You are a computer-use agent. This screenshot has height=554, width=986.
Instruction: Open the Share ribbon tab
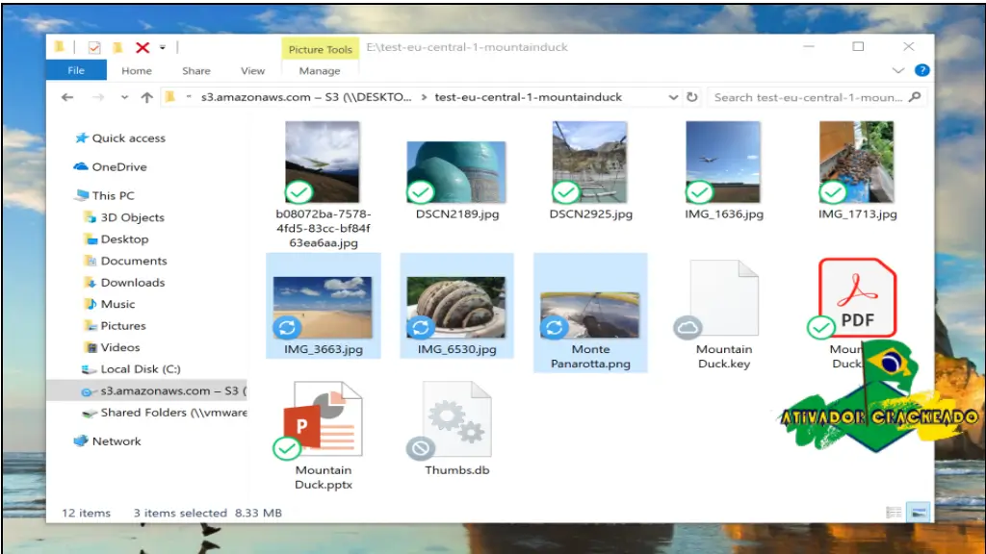pyautogui.click(x=196, y=71)
